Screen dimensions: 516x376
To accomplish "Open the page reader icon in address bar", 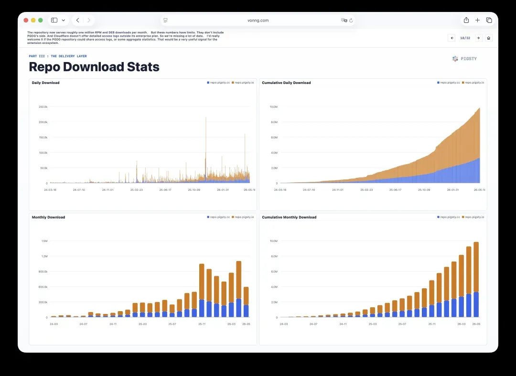I will tap(165, 21).
